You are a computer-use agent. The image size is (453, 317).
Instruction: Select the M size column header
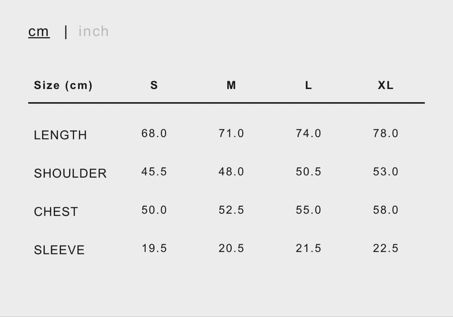coord(231,86)
